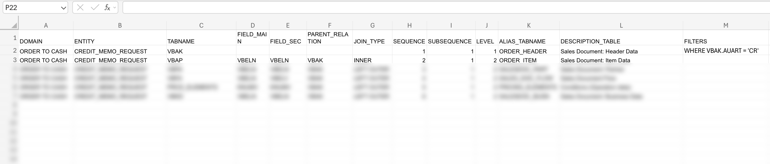
Task: Click the VBAP cell in TABNAME column
Action: [201, 60]
